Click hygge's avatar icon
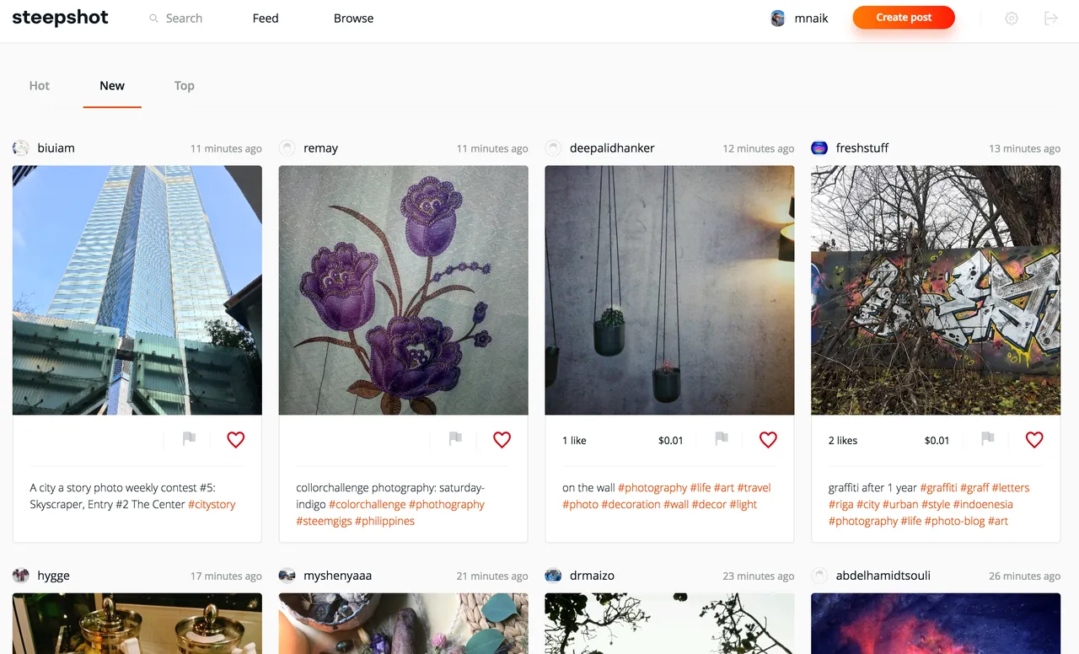The height and width of the screenshot is (654, 1079). click(21, 576)
